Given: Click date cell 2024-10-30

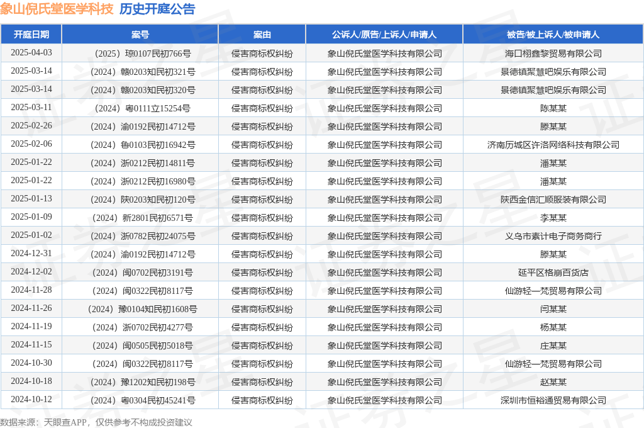Looking at the screenshot, I should [x=31, y=363].
